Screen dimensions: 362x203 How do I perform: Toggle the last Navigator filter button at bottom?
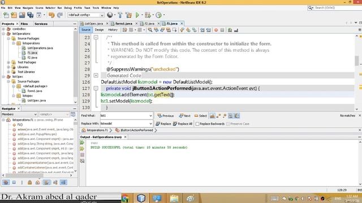pyautogui.click(x=63, y=183)
